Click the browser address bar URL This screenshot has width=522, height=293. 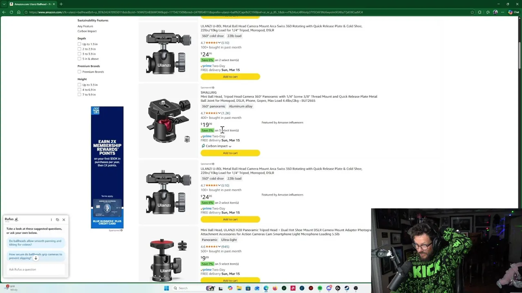(x=196, y=12)
